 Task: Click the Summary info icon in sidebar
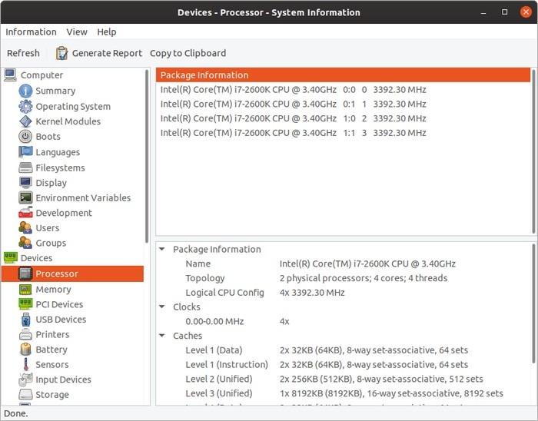(25, 91)
